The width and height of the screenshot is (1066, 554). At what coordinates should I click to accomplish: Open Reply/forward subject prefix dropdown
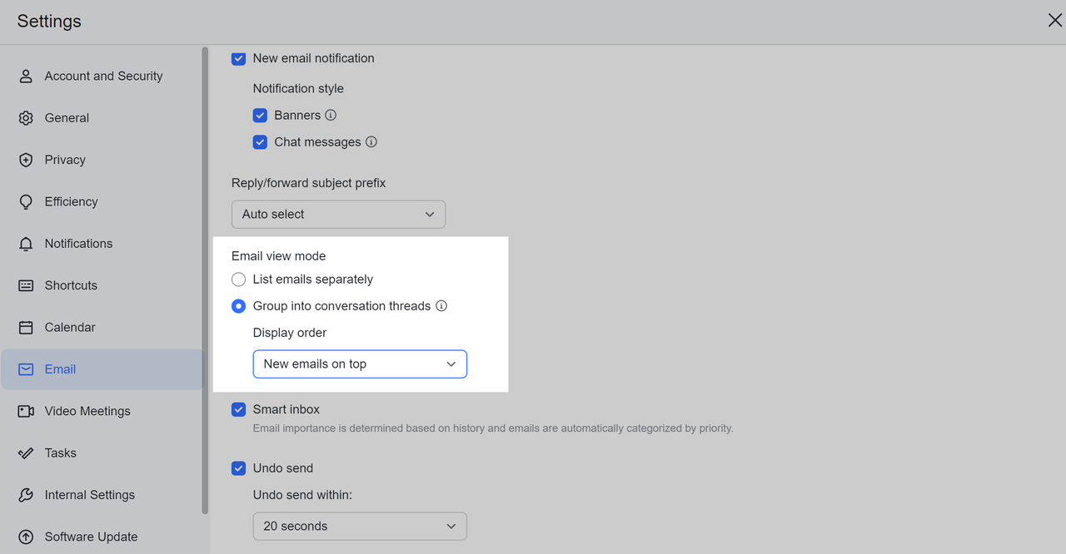pyautogui.click(x=338, y=214)
